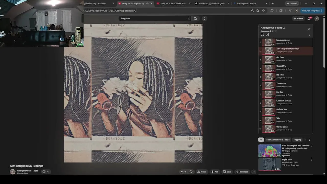
Task: Click the zoom magnifier icon in address bar
Action: click(252, 11)
